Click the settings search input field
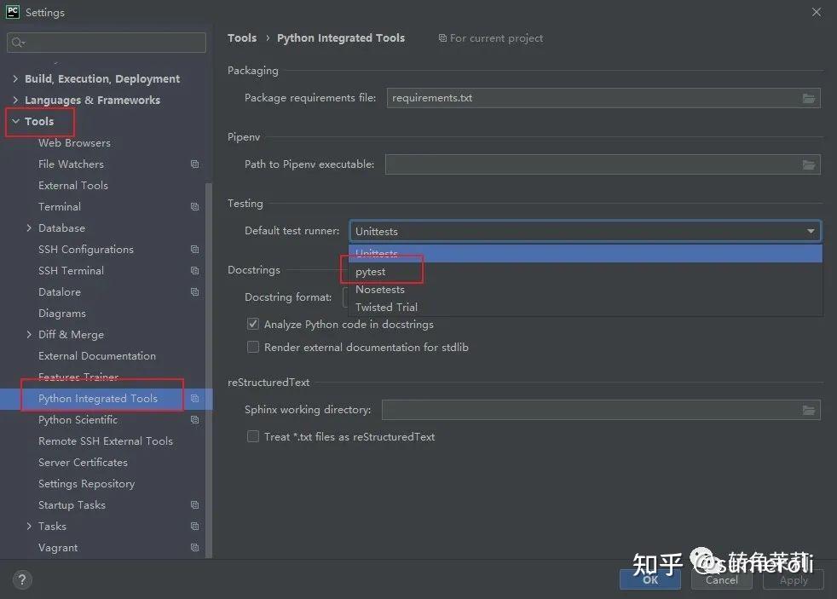The width and height of the screenshot is (837, 599). (107, 43)
